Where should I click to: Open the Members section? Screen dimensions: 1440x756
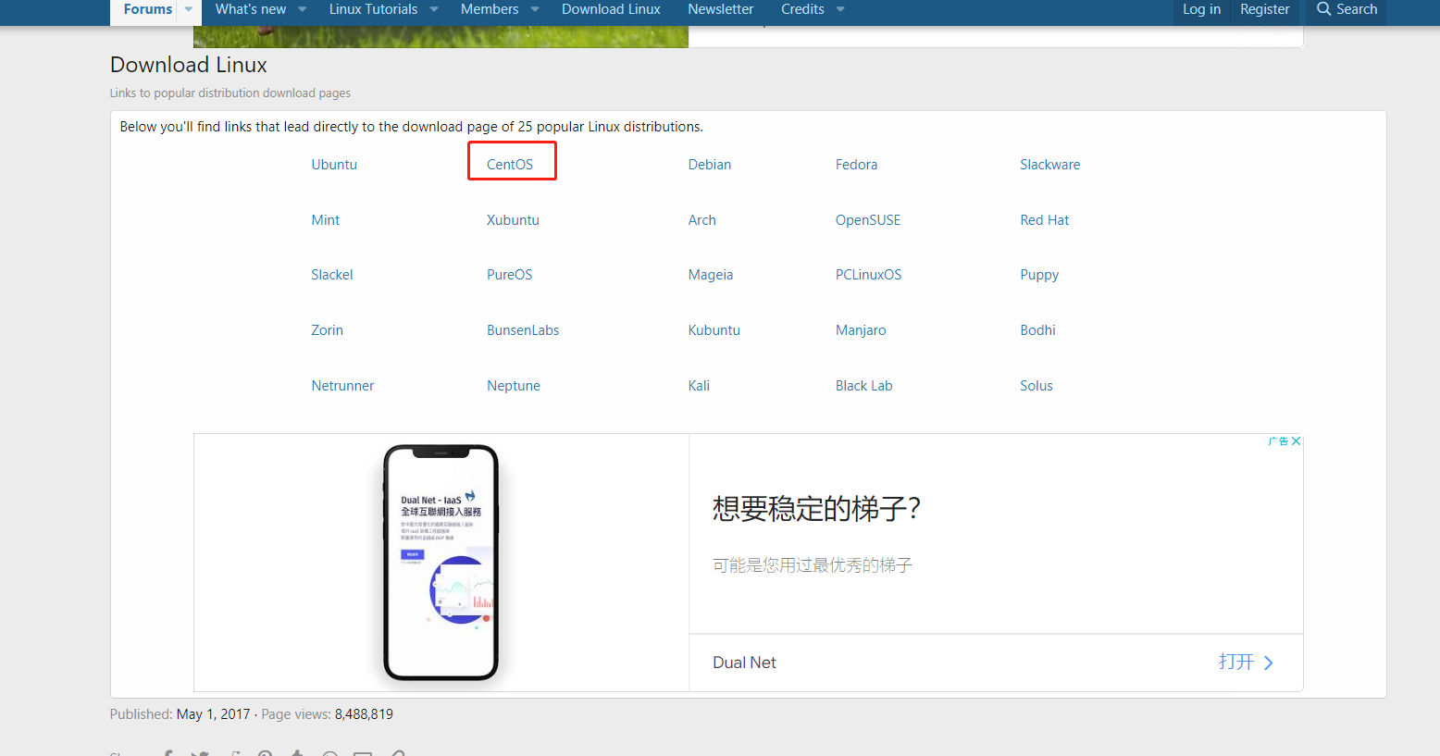point(490,9)
